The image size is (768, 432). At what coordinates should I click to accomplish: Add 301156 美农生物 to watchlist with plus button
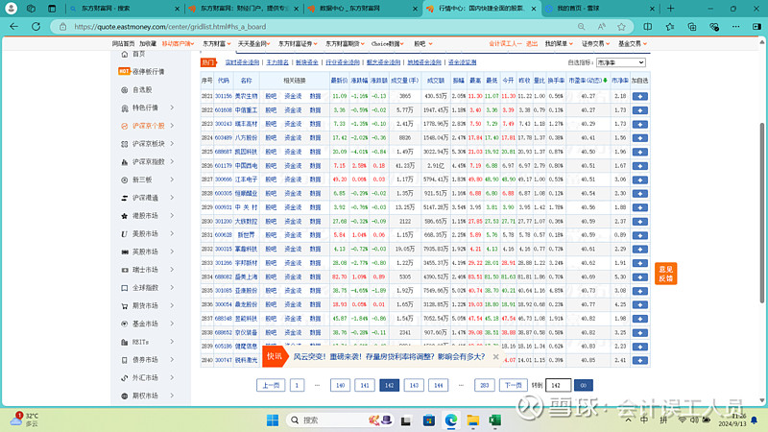pos(639,97)
